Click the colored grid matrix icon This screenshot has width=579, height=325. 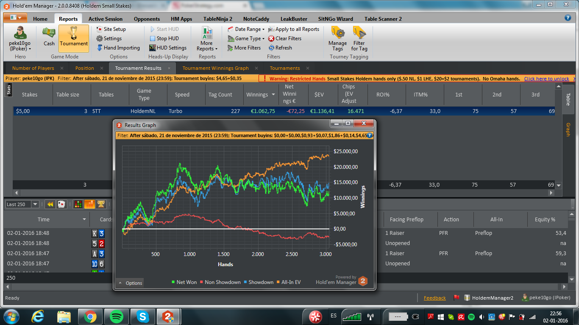click(x=78, y=204)
